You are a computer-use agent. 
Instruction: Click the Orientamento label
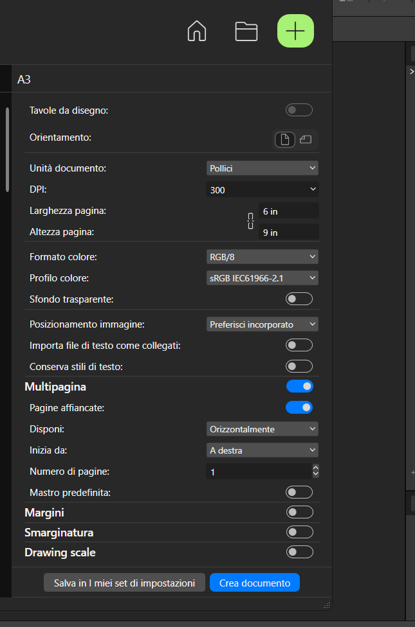pos(60,137)
